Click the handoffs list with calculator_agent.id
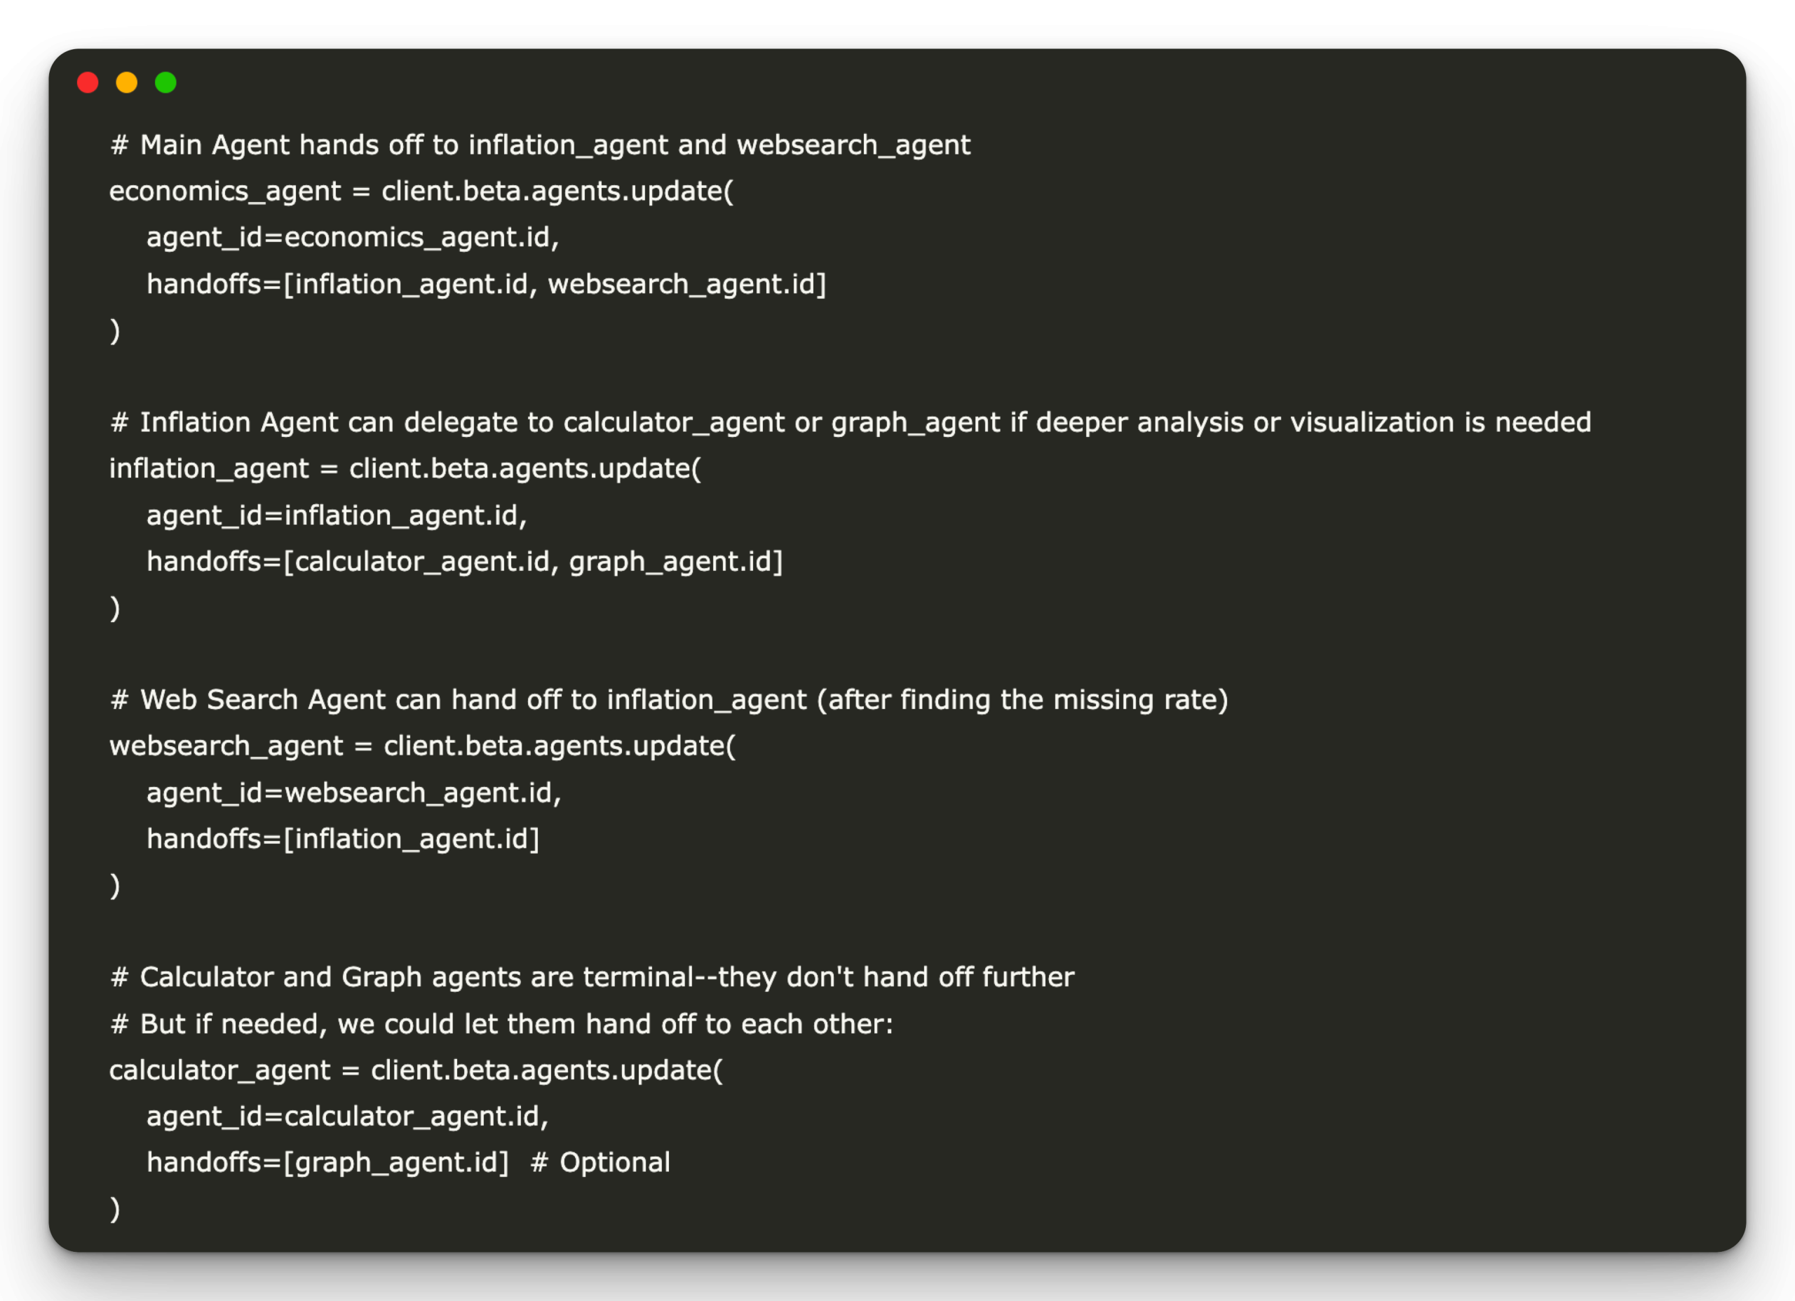The width and height of the screenshot is (1795, 1301). pyautogui.click(x=465, y=561)
